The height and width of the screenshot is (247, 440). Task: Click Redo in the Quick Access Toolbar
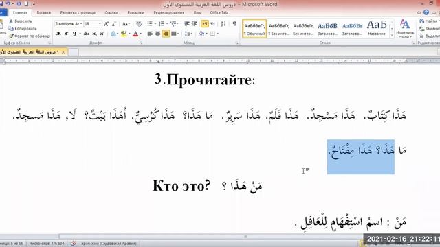[19, 4]
